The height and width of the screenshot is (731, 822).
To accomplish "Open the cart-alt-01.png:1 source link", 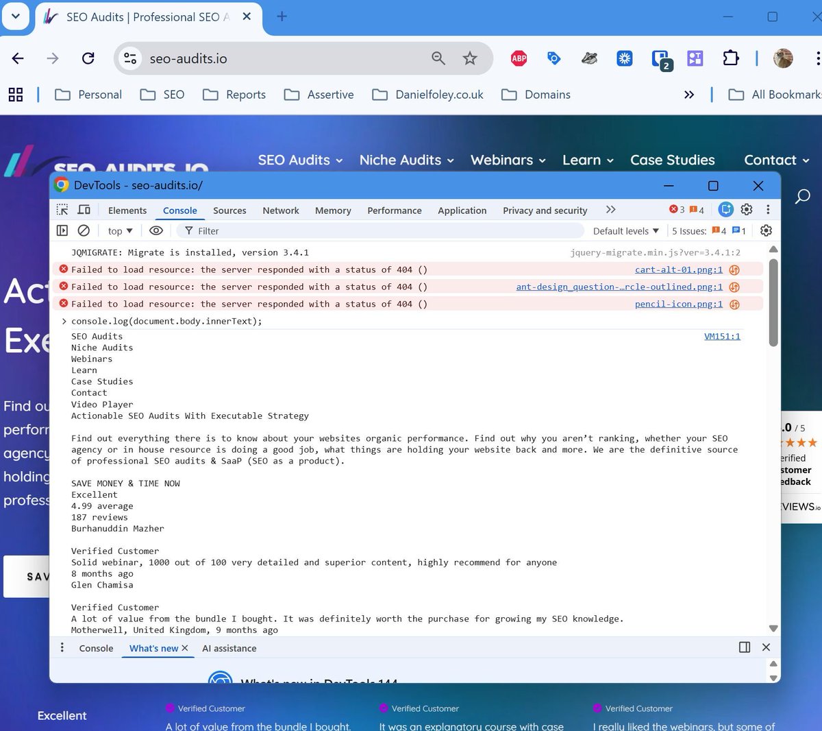I will [x=679, y=270].
